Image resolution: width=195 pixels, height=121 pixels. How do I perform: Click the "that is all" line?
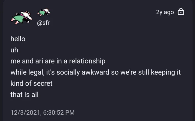(x=24, y=95)
